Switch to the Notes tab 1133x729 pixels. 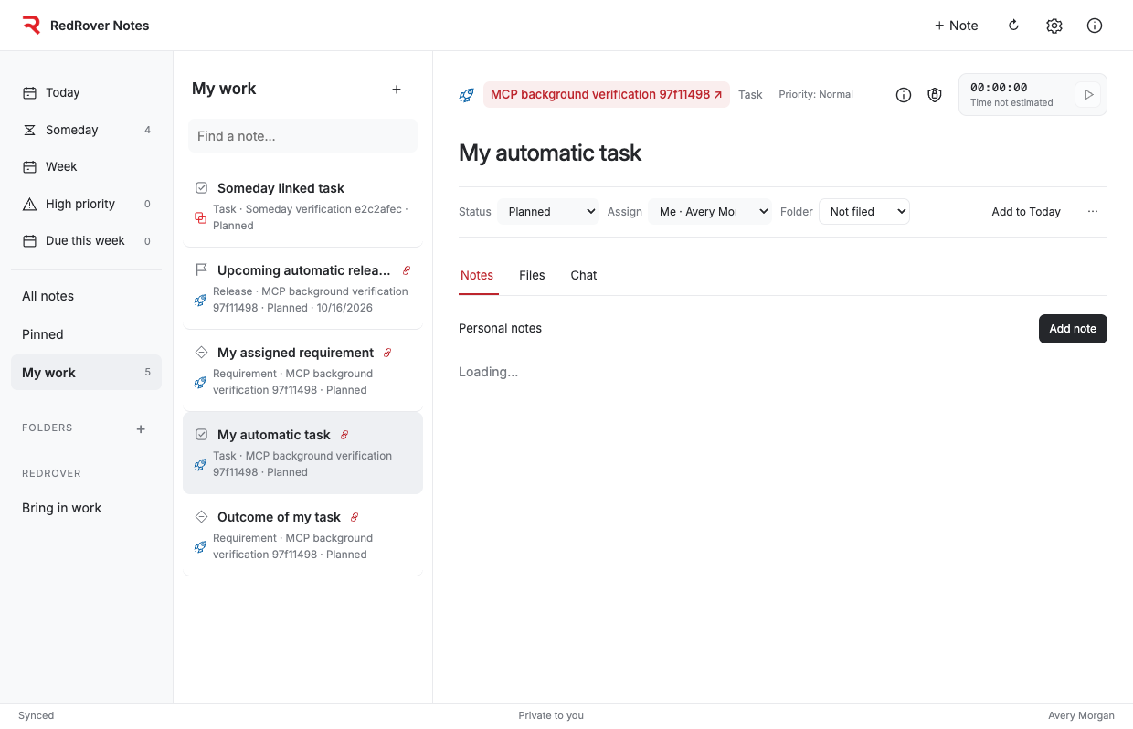point(477,275)
